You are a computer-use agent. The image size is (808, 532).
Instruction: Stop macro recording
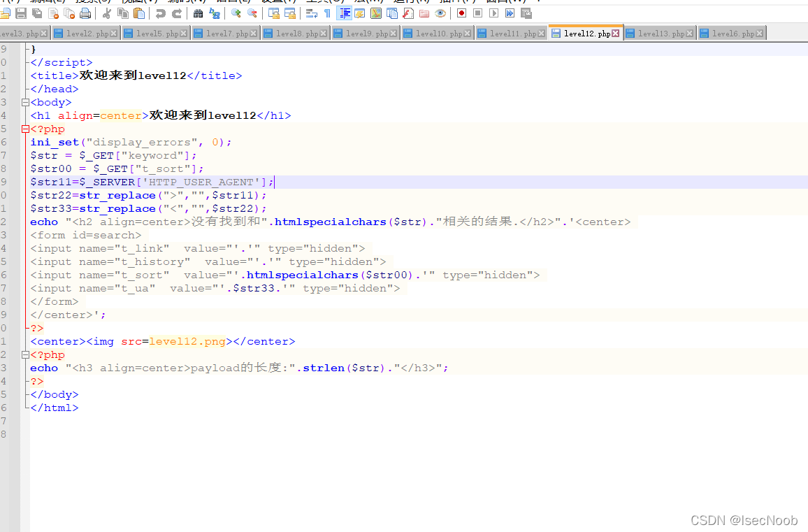477,13
